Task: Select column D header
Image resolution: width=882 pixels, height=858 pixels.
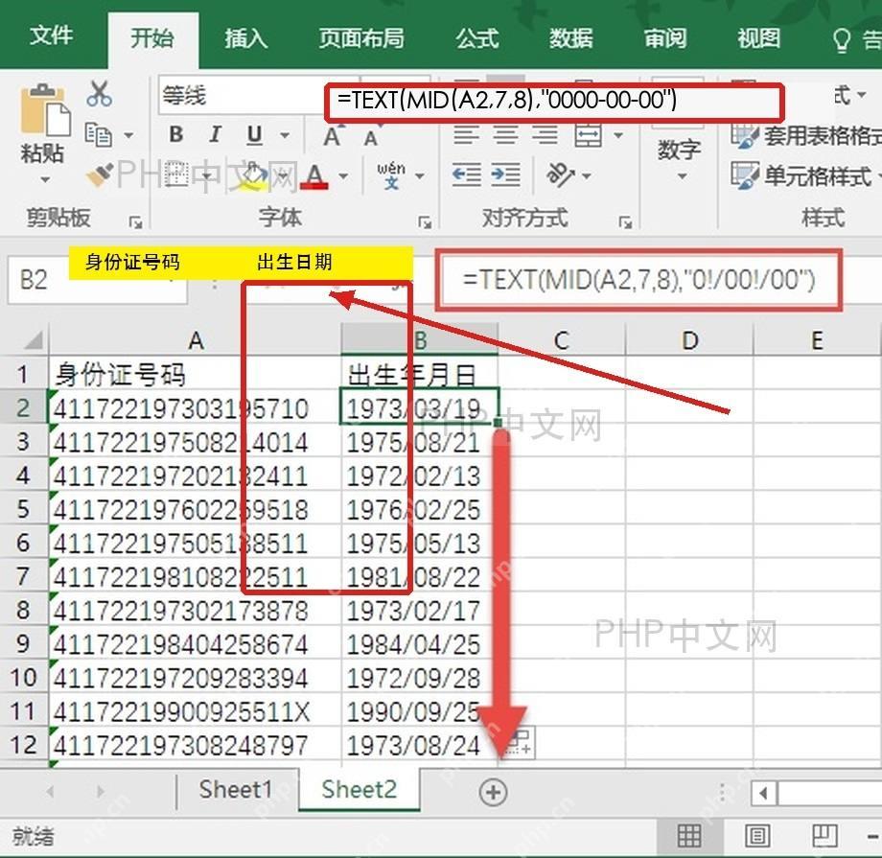Action: pos(689,339)
